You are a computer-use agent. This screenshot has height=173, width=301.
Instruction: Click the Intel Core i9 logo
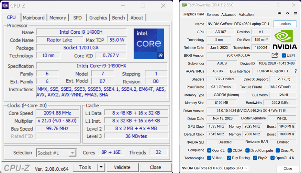[149, 44]
